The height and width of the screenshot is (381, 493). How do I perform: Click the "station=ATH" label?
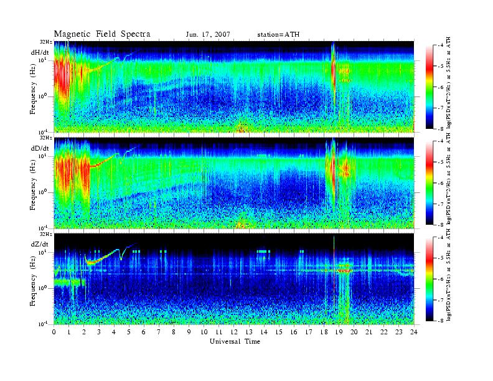(x=278, y=35)
